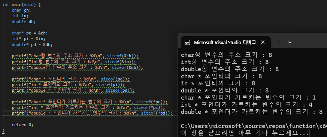Open a new terminal tab with plus

pyautogui.click(x=279, y=42)
